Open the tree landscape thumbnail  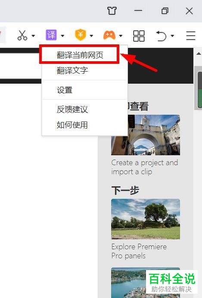point(146,219)
